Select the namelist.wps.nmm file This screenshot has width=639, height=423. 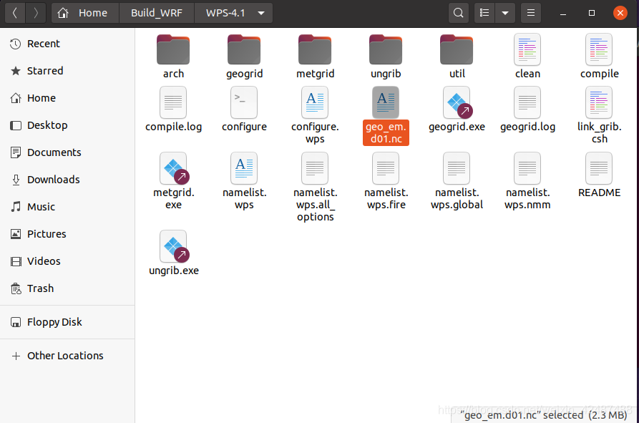[x=527, y=181]
